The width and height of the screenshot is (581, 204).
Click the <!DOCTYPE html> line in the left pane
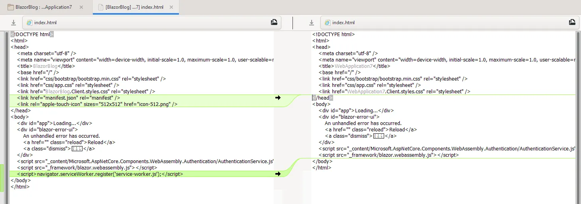pyautogui.click(x=32, y=34)
